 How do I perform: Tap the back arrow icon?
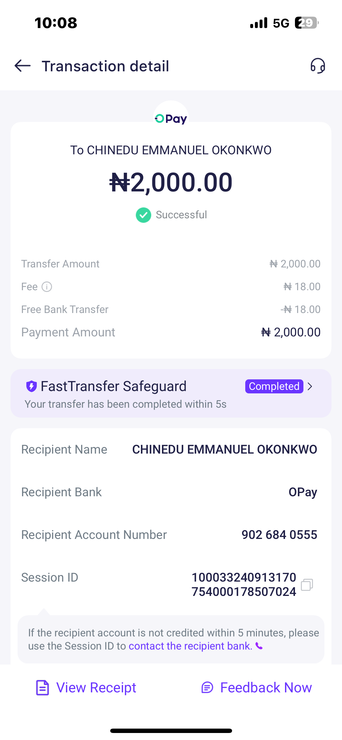click(x=23, y=66)
